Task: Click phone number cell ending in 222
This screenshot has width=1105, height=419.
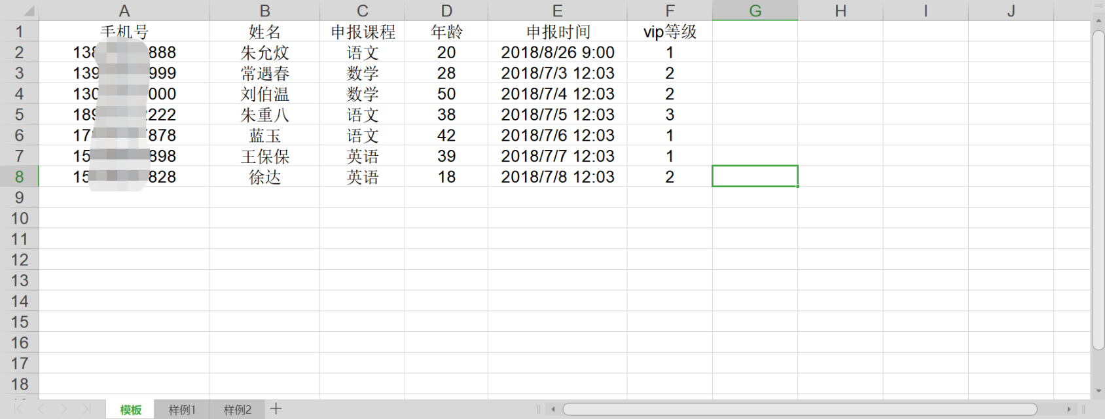Action: coord(124,115)
